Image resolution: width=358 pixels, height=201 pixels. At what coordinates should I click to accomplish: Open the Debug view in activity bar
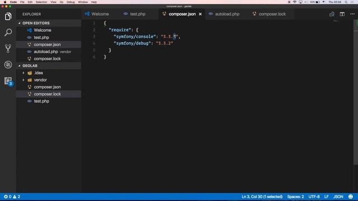8,65
